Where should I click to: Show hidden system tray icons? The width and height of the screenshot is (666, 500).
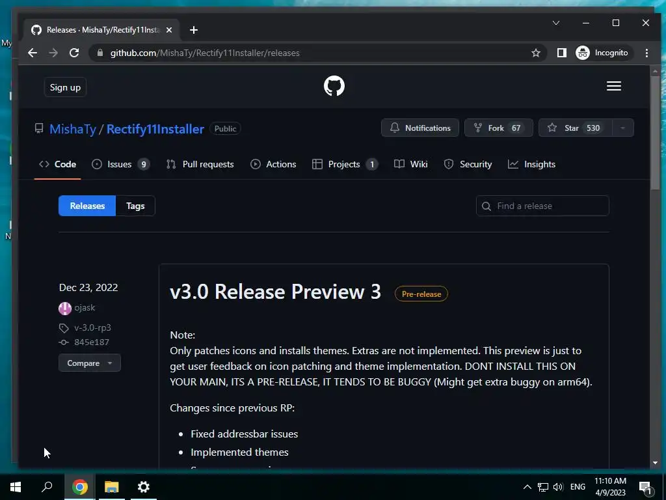tap(527, 487)
